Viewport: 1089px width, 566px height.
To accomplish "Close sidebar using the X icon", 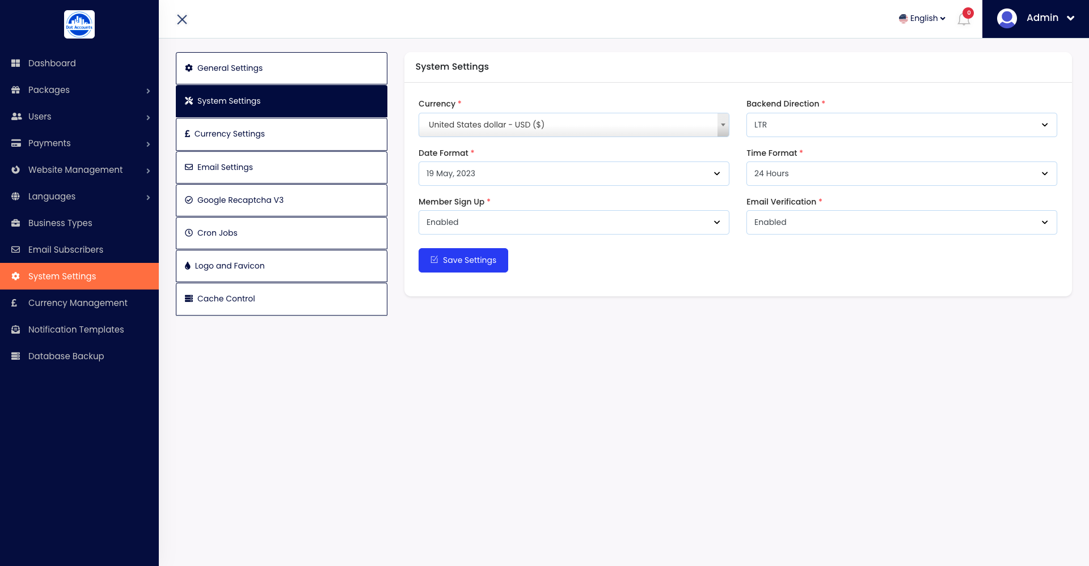I will coord(182,19).
